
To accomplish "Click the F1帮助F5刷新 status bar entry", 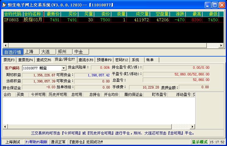I will (37, 142).
